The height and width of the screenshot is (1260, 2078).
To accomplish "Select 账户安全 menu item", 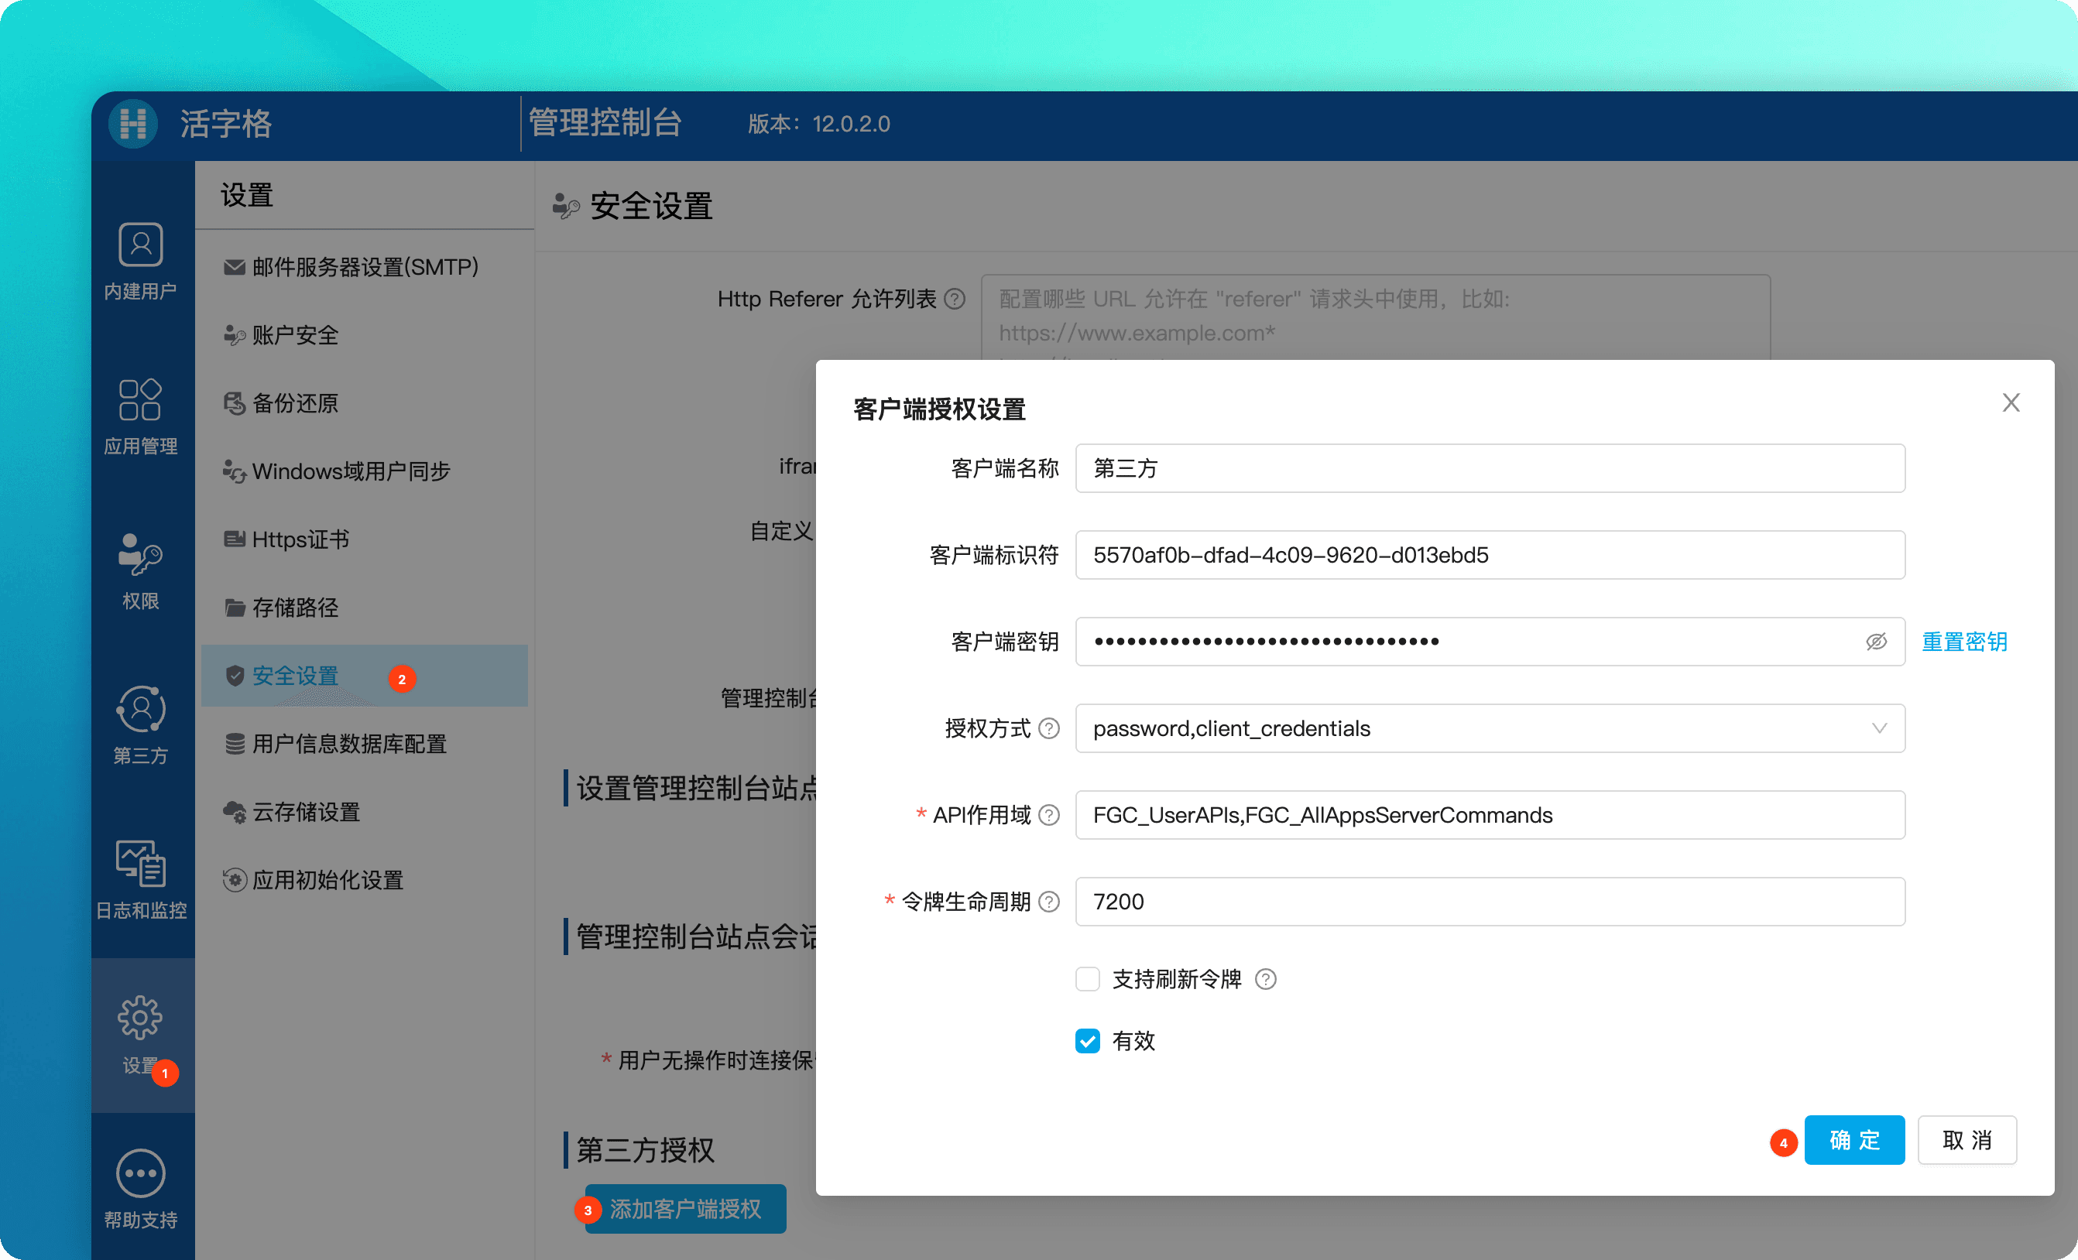I will (365, 335).
